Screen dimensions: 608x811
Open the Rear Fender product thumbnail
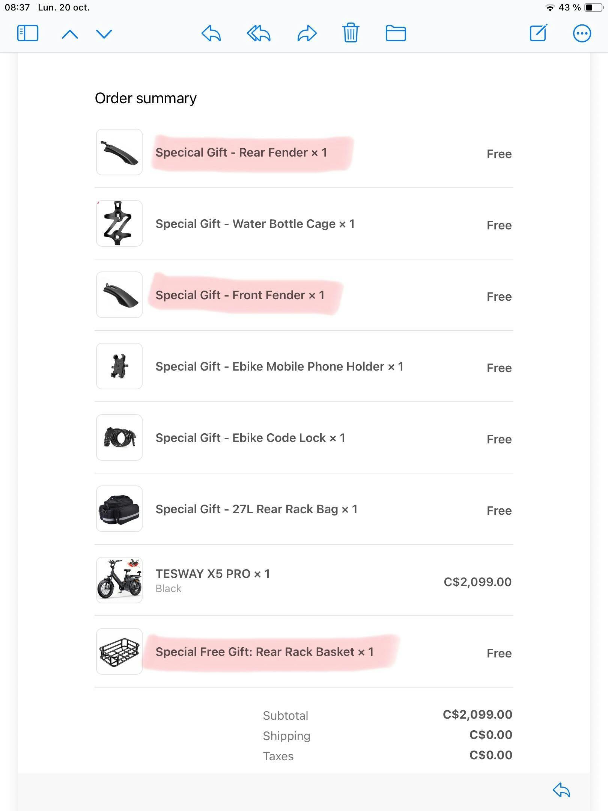click(x=119, y=152)
